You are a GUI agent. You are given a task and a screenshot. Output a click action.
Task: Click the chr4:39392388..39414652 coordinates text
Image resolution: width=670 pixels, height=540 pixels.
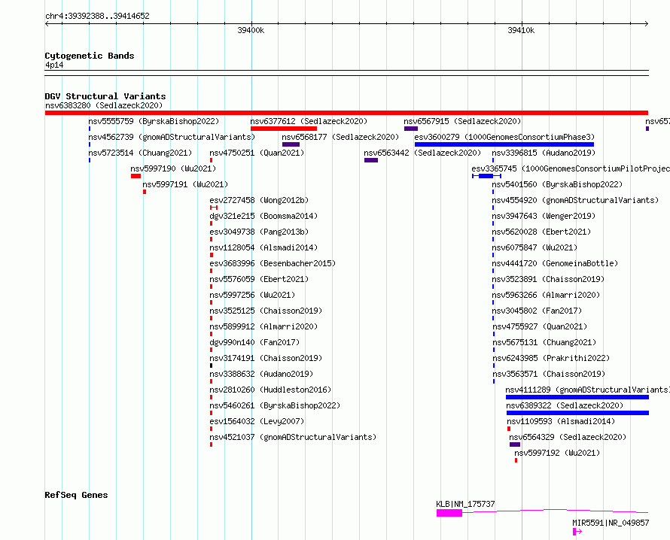pos(97,17)
